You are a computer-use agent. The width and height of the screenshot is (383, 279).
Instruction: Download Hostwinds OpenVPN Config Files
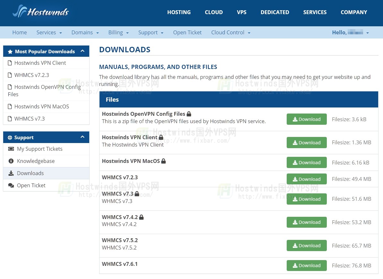[307, 119]
